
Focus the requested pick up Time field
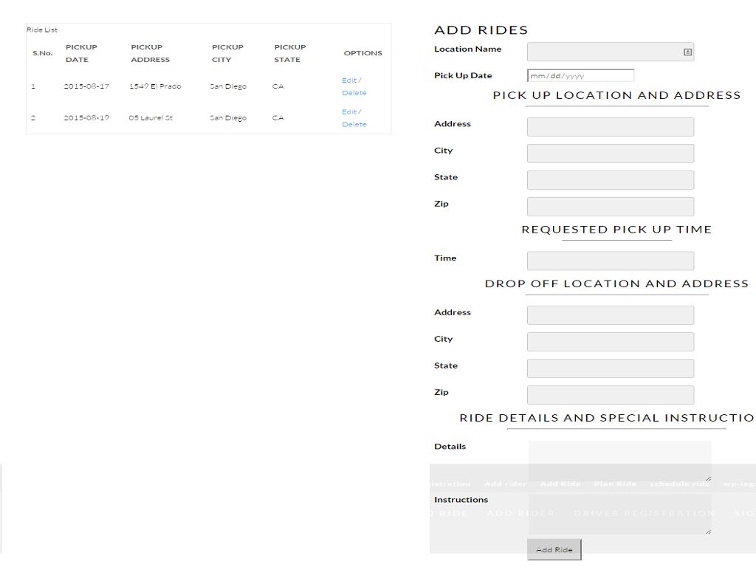coord(610,261)
